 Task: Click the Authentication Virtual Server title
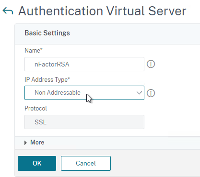(102, 11)
